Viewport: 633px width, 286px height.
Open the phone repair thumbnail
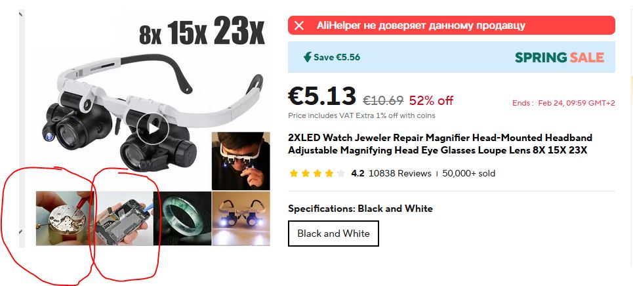[x=124, y=218]
